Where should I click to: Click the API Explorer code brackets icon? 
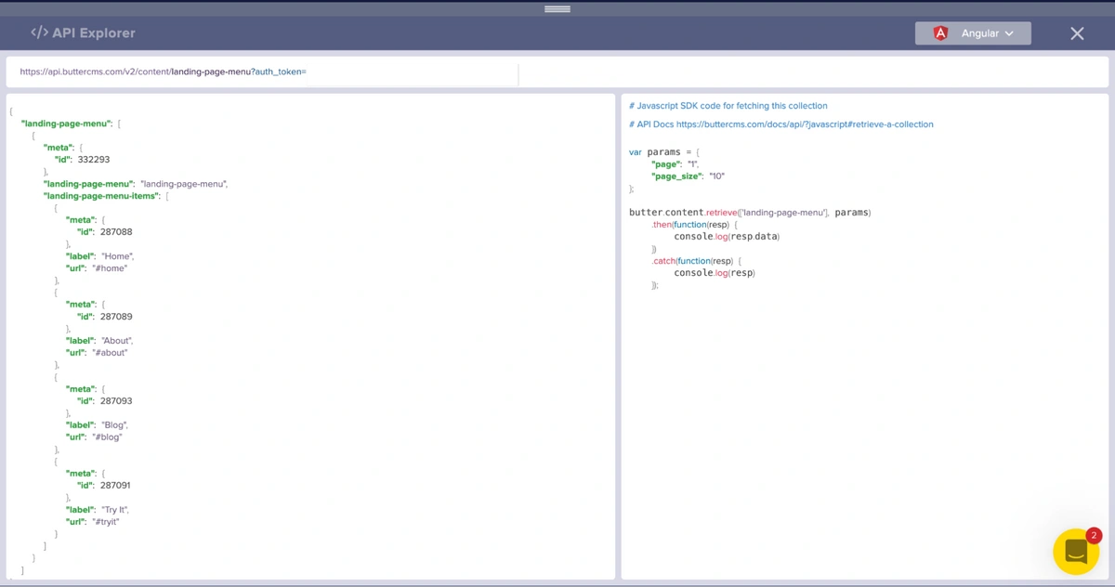[x=39, y=33]
